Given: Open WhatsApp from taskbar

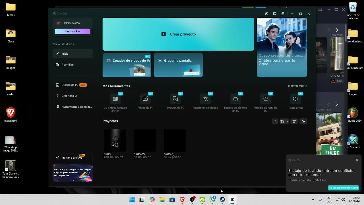Looking at the screenshot, I should [212, 200].
